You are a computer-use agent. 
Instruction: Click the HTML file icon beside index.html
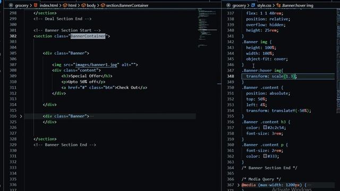click(36, 5)
